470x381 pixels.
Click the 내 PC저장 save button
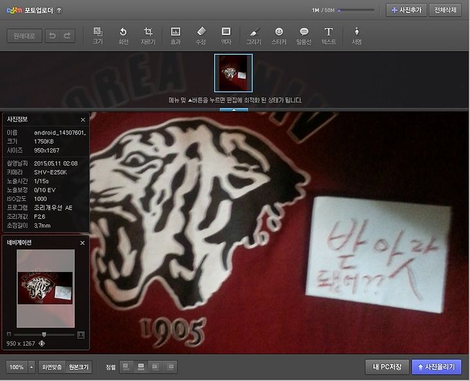pos(387,367)
